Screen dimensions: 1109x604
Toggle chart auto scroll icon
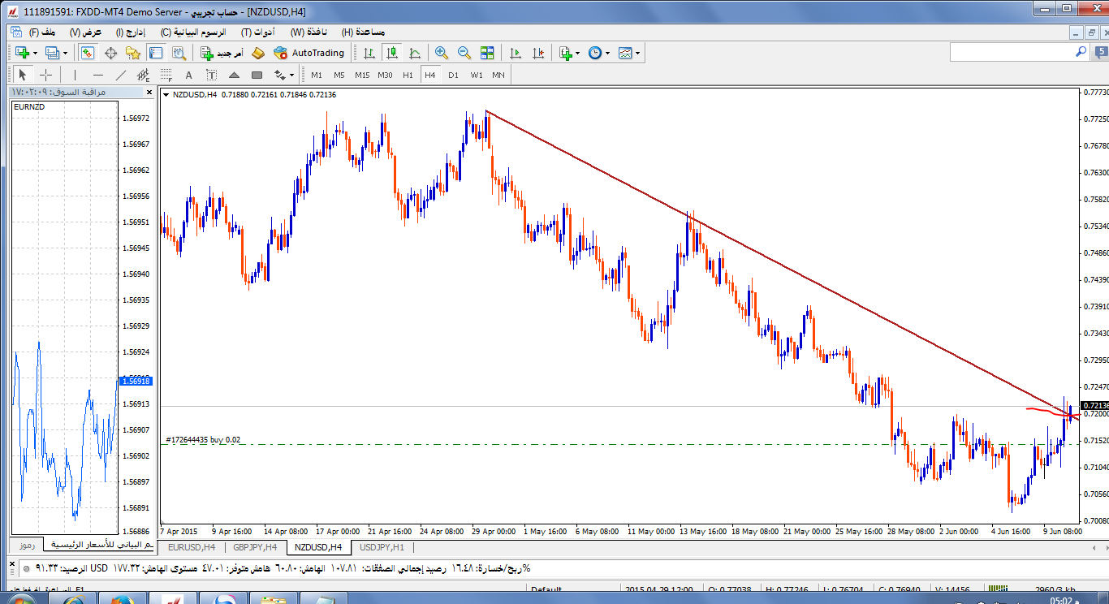coord(515,53)
